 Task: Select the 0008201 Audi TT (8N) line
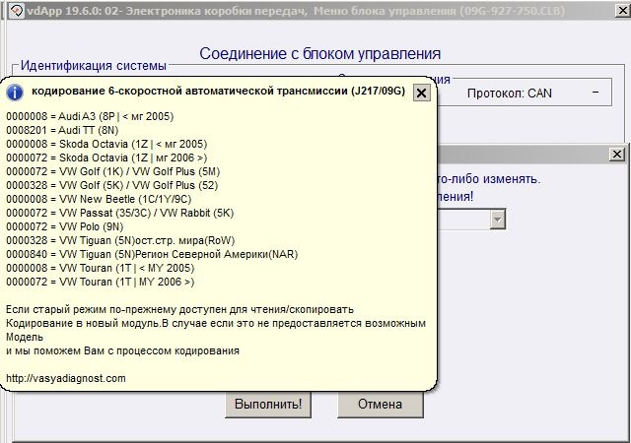pyautogui.click(x=62, y=130)
